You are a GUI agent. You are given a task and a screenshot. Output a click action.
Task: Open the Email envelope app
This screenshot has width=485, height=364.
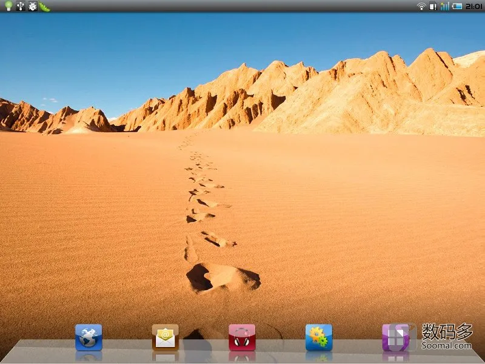coord(165,337)
